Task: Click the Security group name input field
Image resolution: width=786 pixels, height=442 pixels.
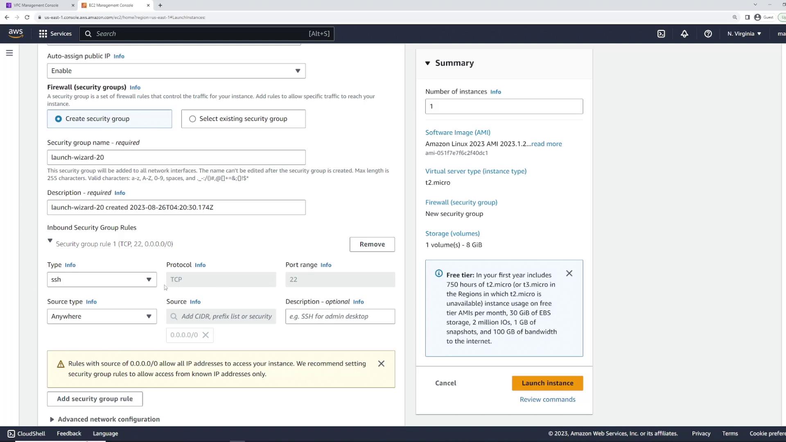Action: pyautogui.click(x=176, y=158)
